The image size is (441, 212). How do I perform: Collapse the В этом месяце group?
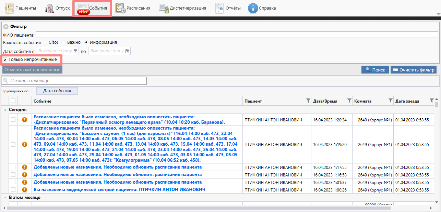point(5,198)
